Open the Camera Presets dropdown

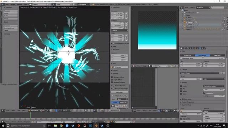(200, 73)
